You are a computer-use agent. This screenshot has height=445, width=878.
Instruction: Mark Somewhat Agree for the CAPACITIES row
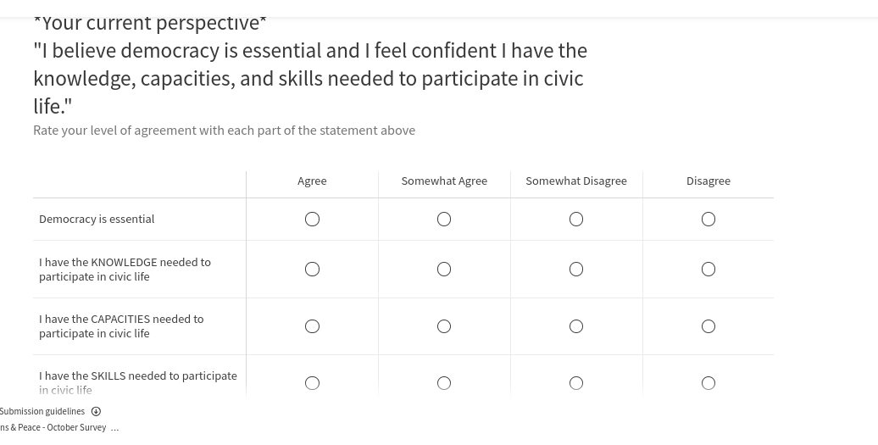[x=444, y=326]
